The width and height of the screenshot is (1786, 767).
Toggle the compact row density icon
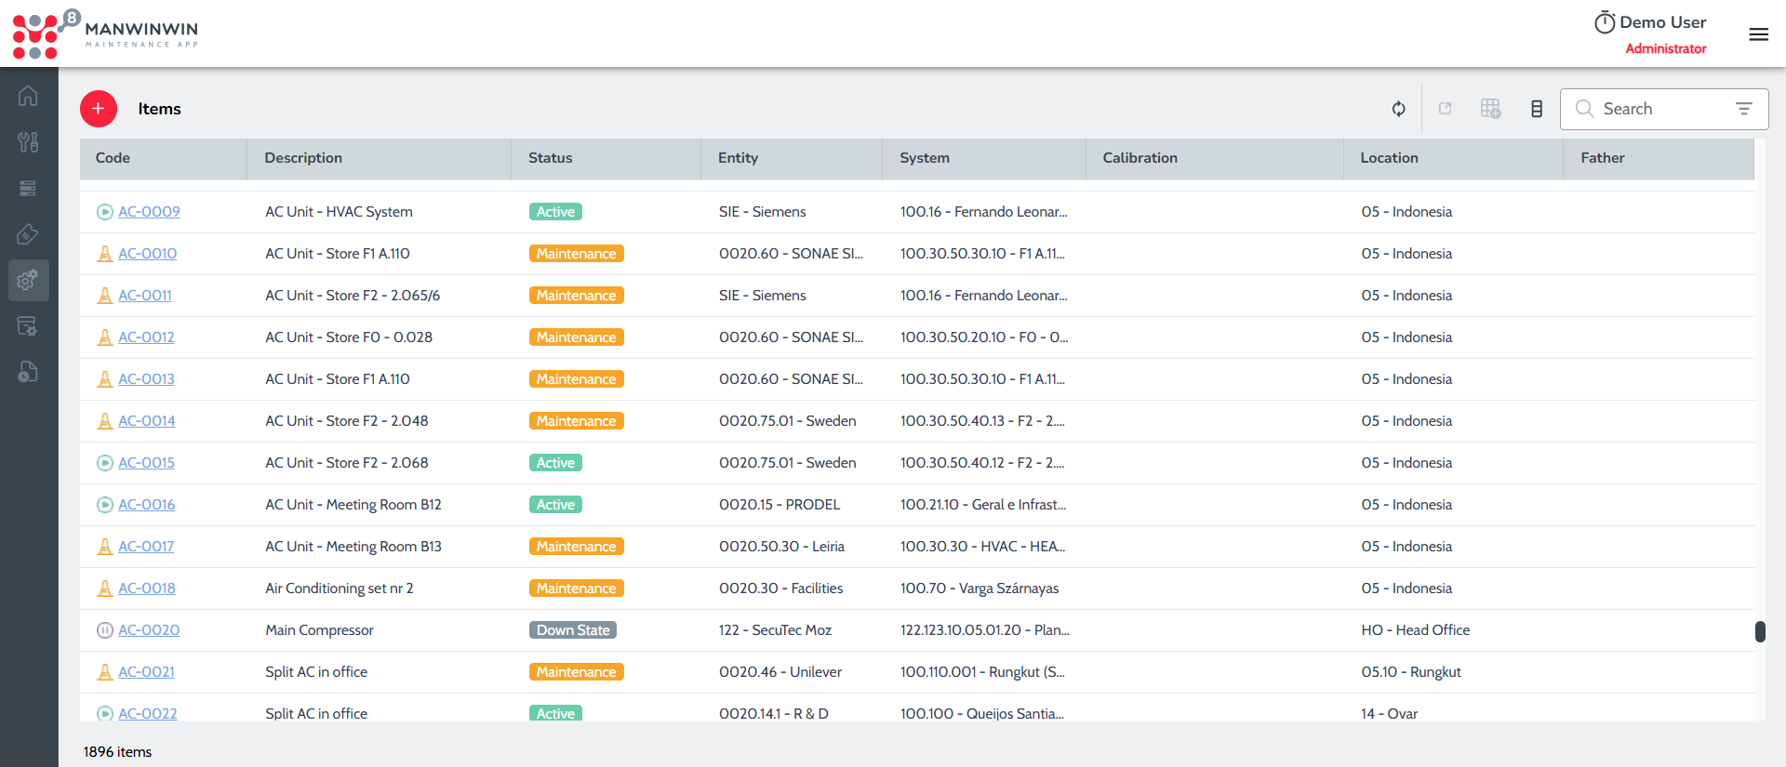coord(1537,109)
